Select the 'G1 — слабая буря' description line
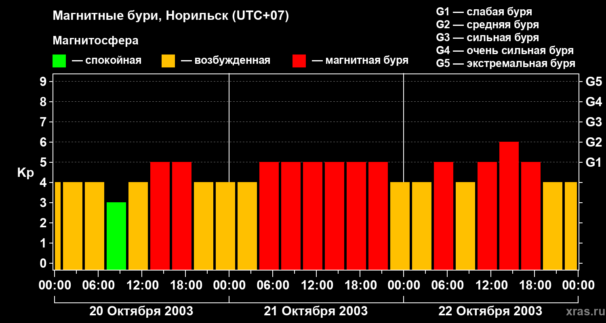The height and width of the screenshot is (323, 606). [484, 12]
